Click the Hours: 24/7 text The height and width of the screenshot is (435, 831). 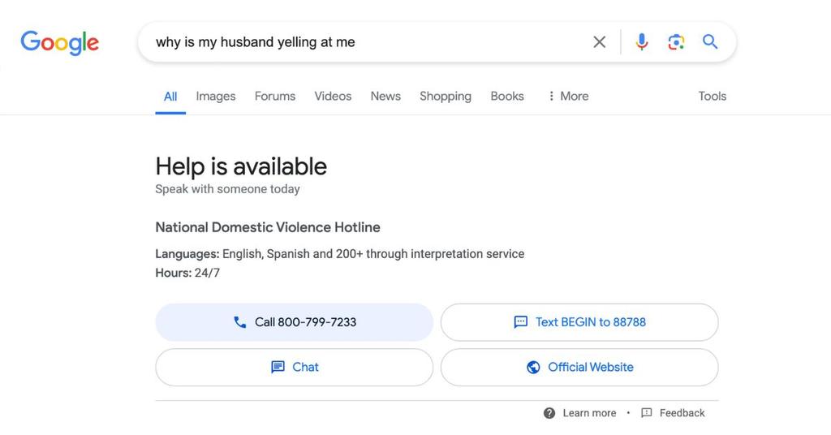tap(187, 273)
